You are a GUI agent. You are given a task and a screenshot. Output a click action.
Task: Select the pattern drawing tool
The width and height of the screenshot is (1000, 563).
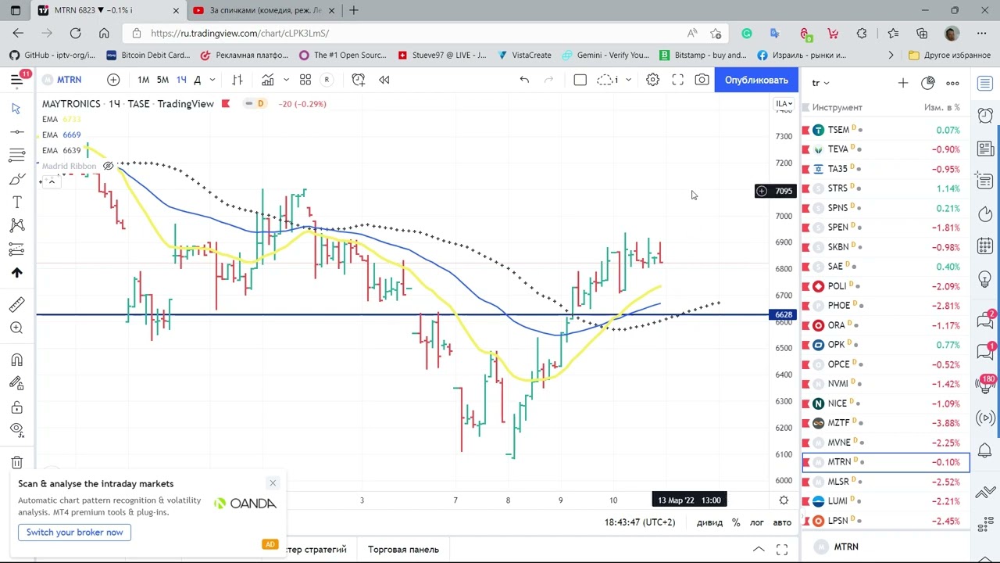click(16, 226)
